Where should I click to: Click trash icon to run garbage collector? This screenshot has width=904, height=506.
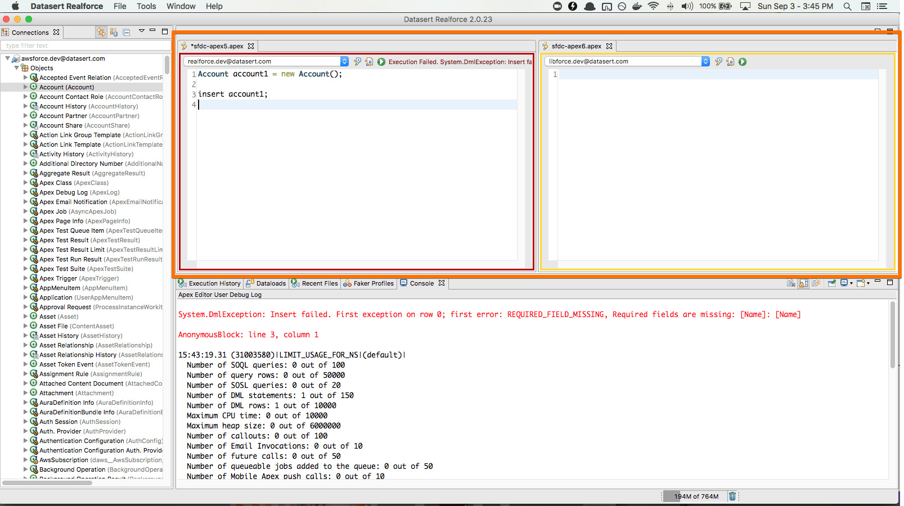[x=732, y=496]
